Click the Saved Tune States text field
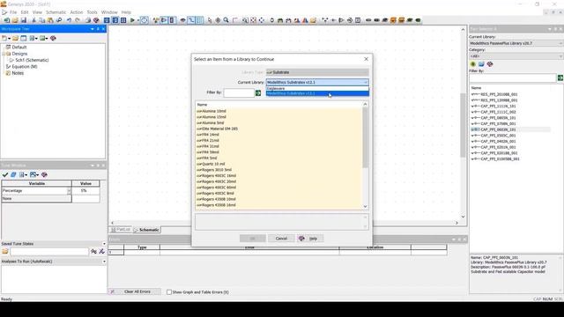This screenshot has height=317, width=564. (49, 252)
